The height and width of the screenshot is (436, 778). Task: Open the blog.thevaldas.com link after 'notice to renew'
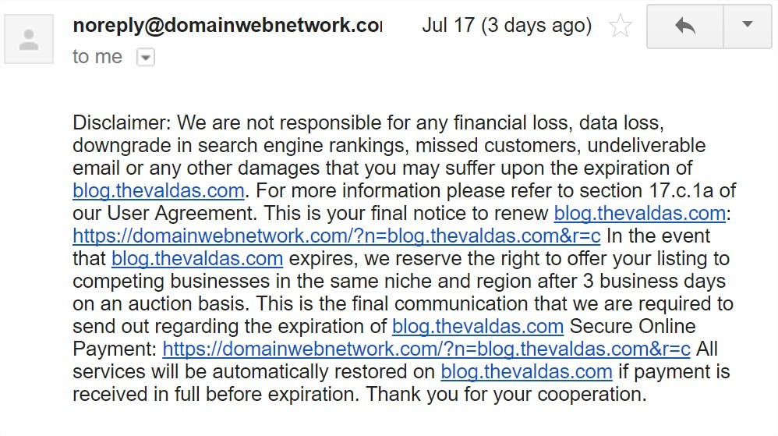(639, 214)
